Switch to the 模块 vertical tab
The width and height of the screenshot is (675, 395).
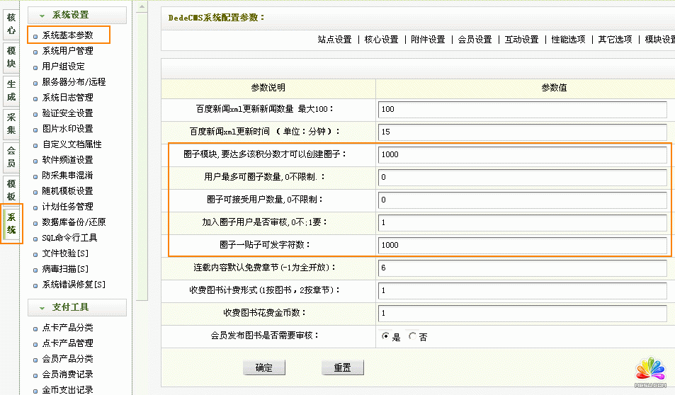tap(11, 57)
